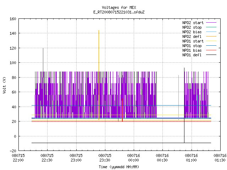Click the y-axis tick label -20
This screenshot has height=170, width=227.
[13, 151]
